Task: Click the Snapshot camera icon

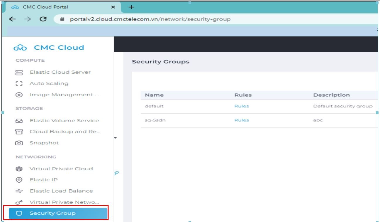Action: 19,143
